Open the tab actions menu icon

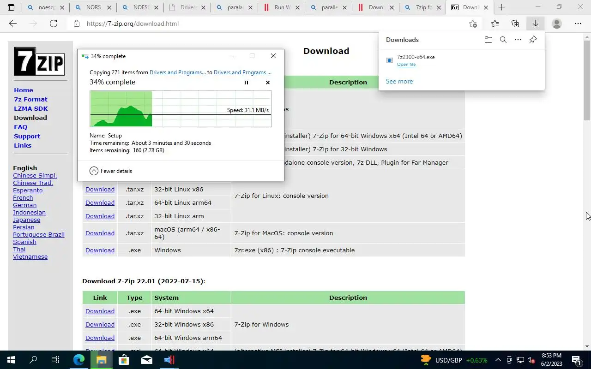tap(11, 7)
